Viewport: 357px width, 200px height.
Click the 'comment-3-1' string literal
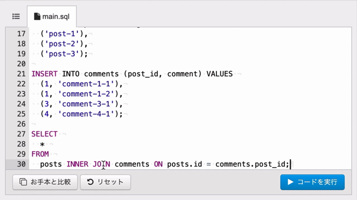point(88,104)
